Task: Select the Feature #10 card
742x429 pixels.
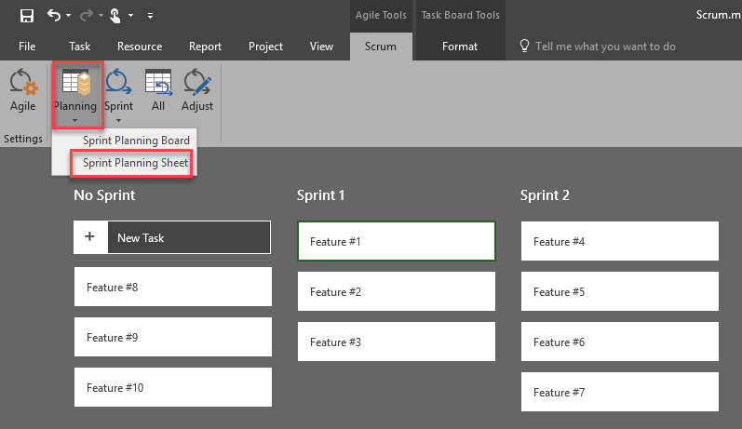Action: 172,387
